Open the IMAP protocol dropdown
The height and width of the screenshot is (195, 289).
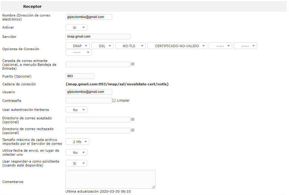pos(78,46)
